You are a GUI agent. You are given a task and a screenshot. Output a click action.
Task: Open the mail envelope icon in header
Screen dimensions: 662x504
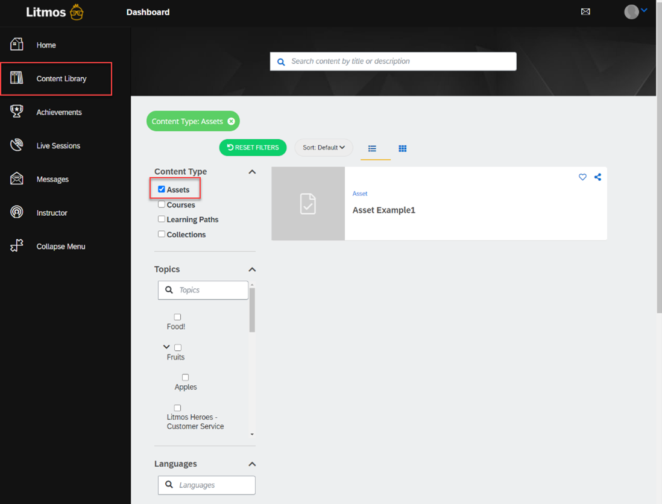pyautogui.click(x=585, y=12)
